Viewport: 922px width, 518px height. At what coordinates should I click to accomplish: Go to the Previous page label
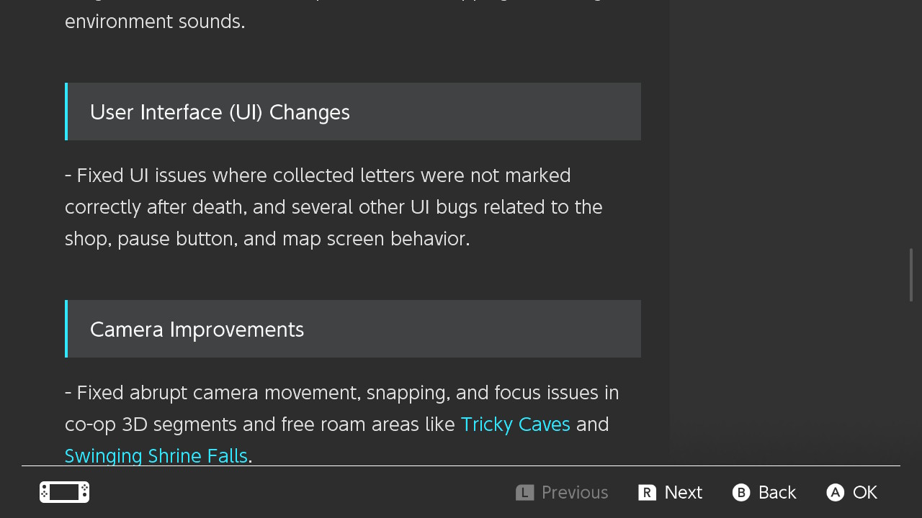tap(574, 493)
